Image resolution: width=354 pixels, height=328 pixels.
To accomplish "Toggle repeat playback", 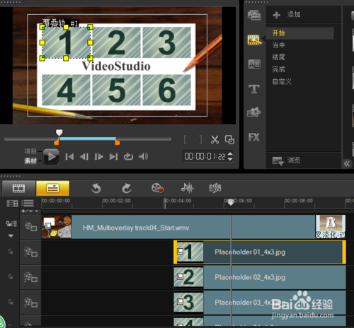I will pos(128,156).
